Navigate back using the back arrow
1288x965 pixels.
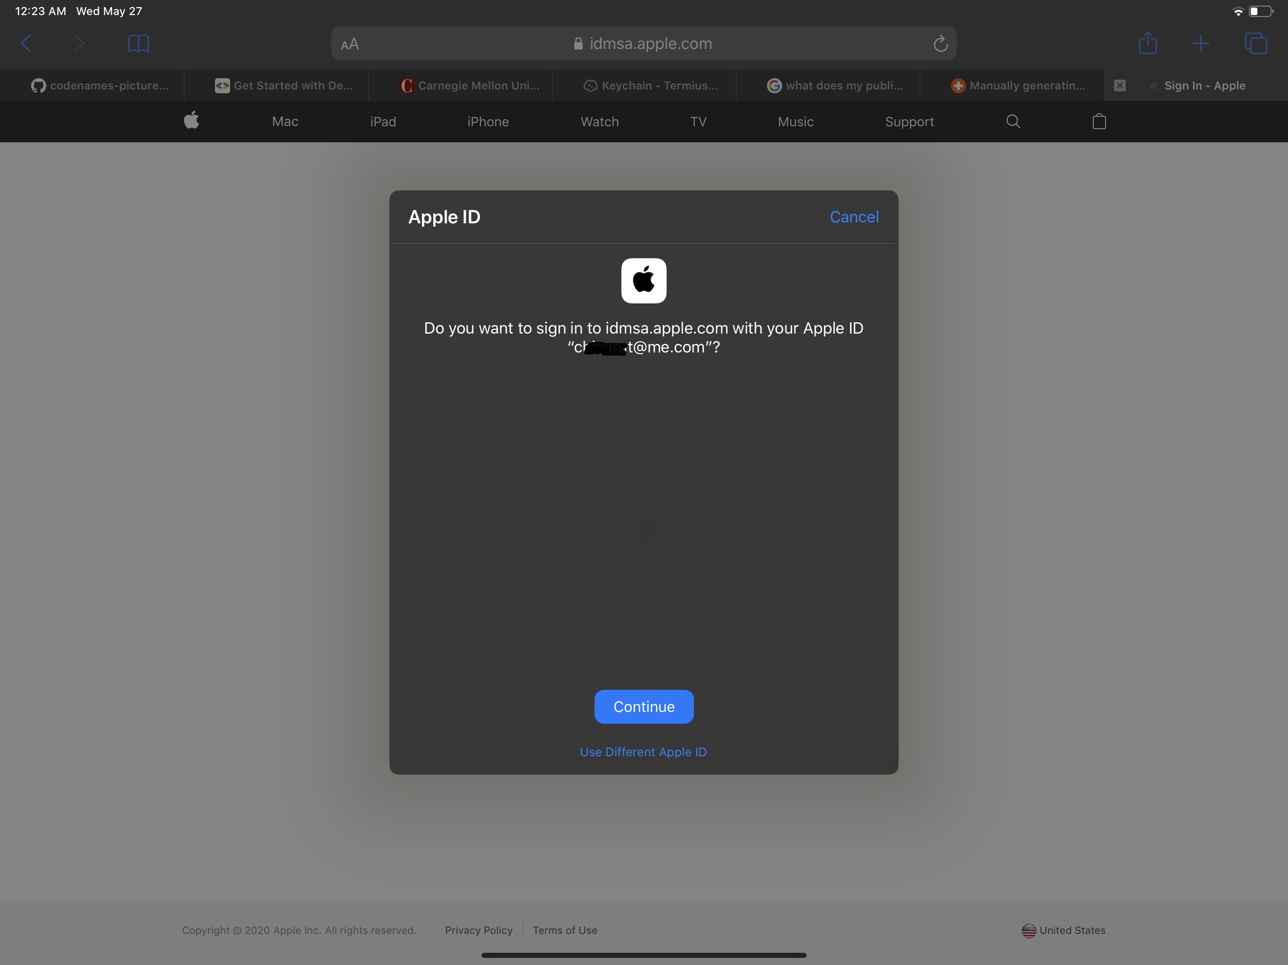click(27, 43)
